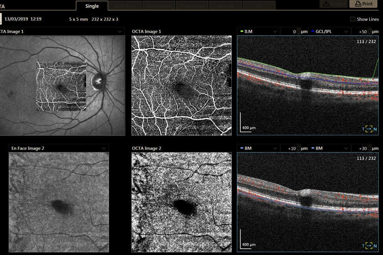Expand the top-left OCTA Image 1 dropdown
383x255 pixels.
pyautogui.click(x=120, y=31)
